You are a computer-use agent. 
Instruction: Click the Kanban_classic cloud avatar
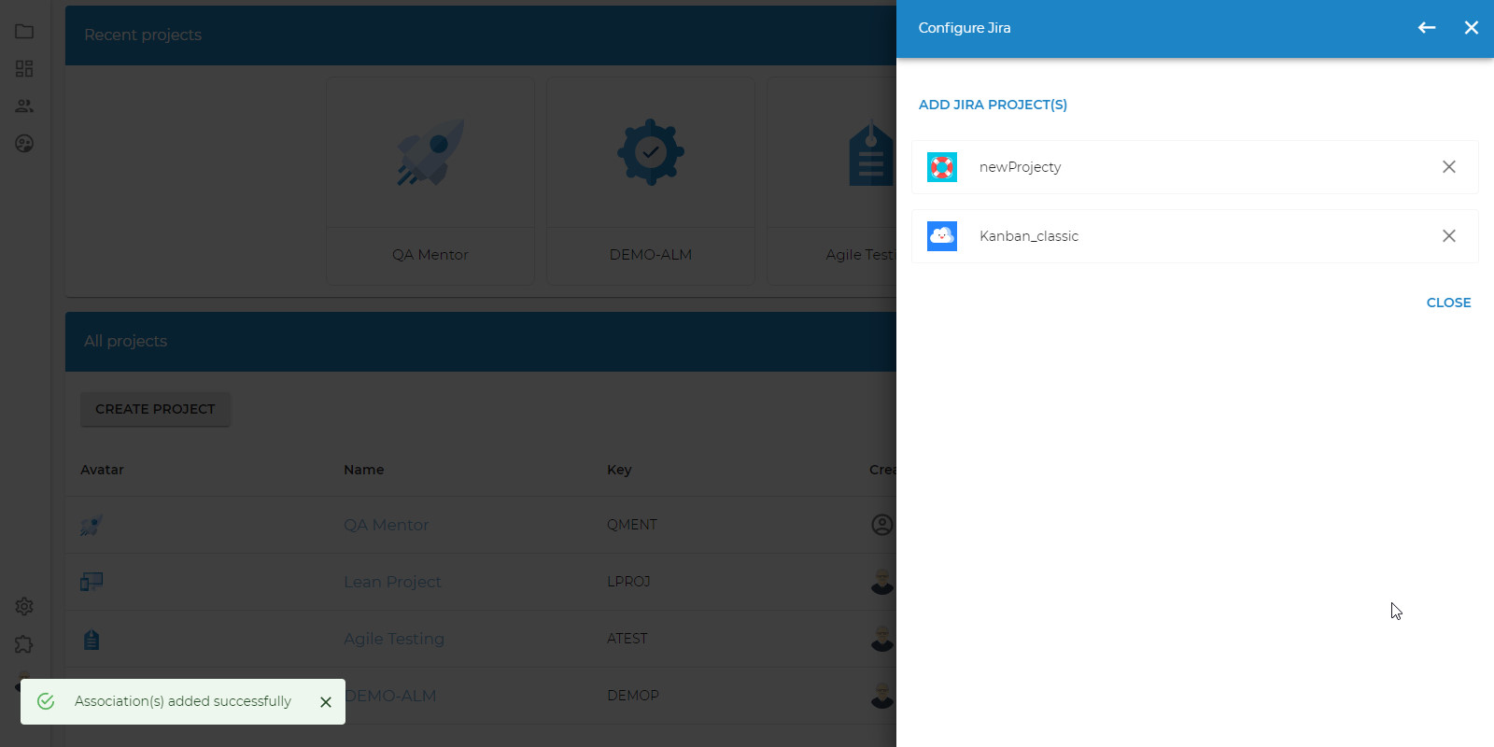pyautogui.click(x=942, y=236)
